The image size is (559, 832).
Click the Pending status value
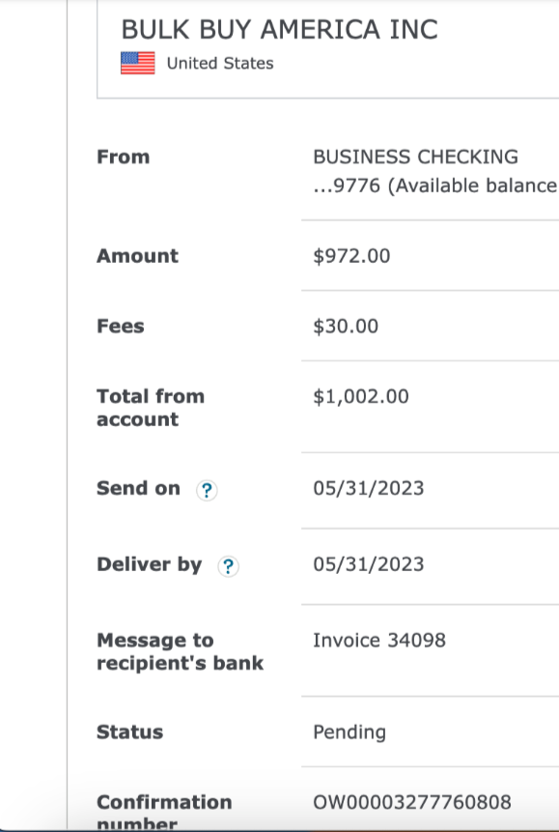[x=349, y=732]
